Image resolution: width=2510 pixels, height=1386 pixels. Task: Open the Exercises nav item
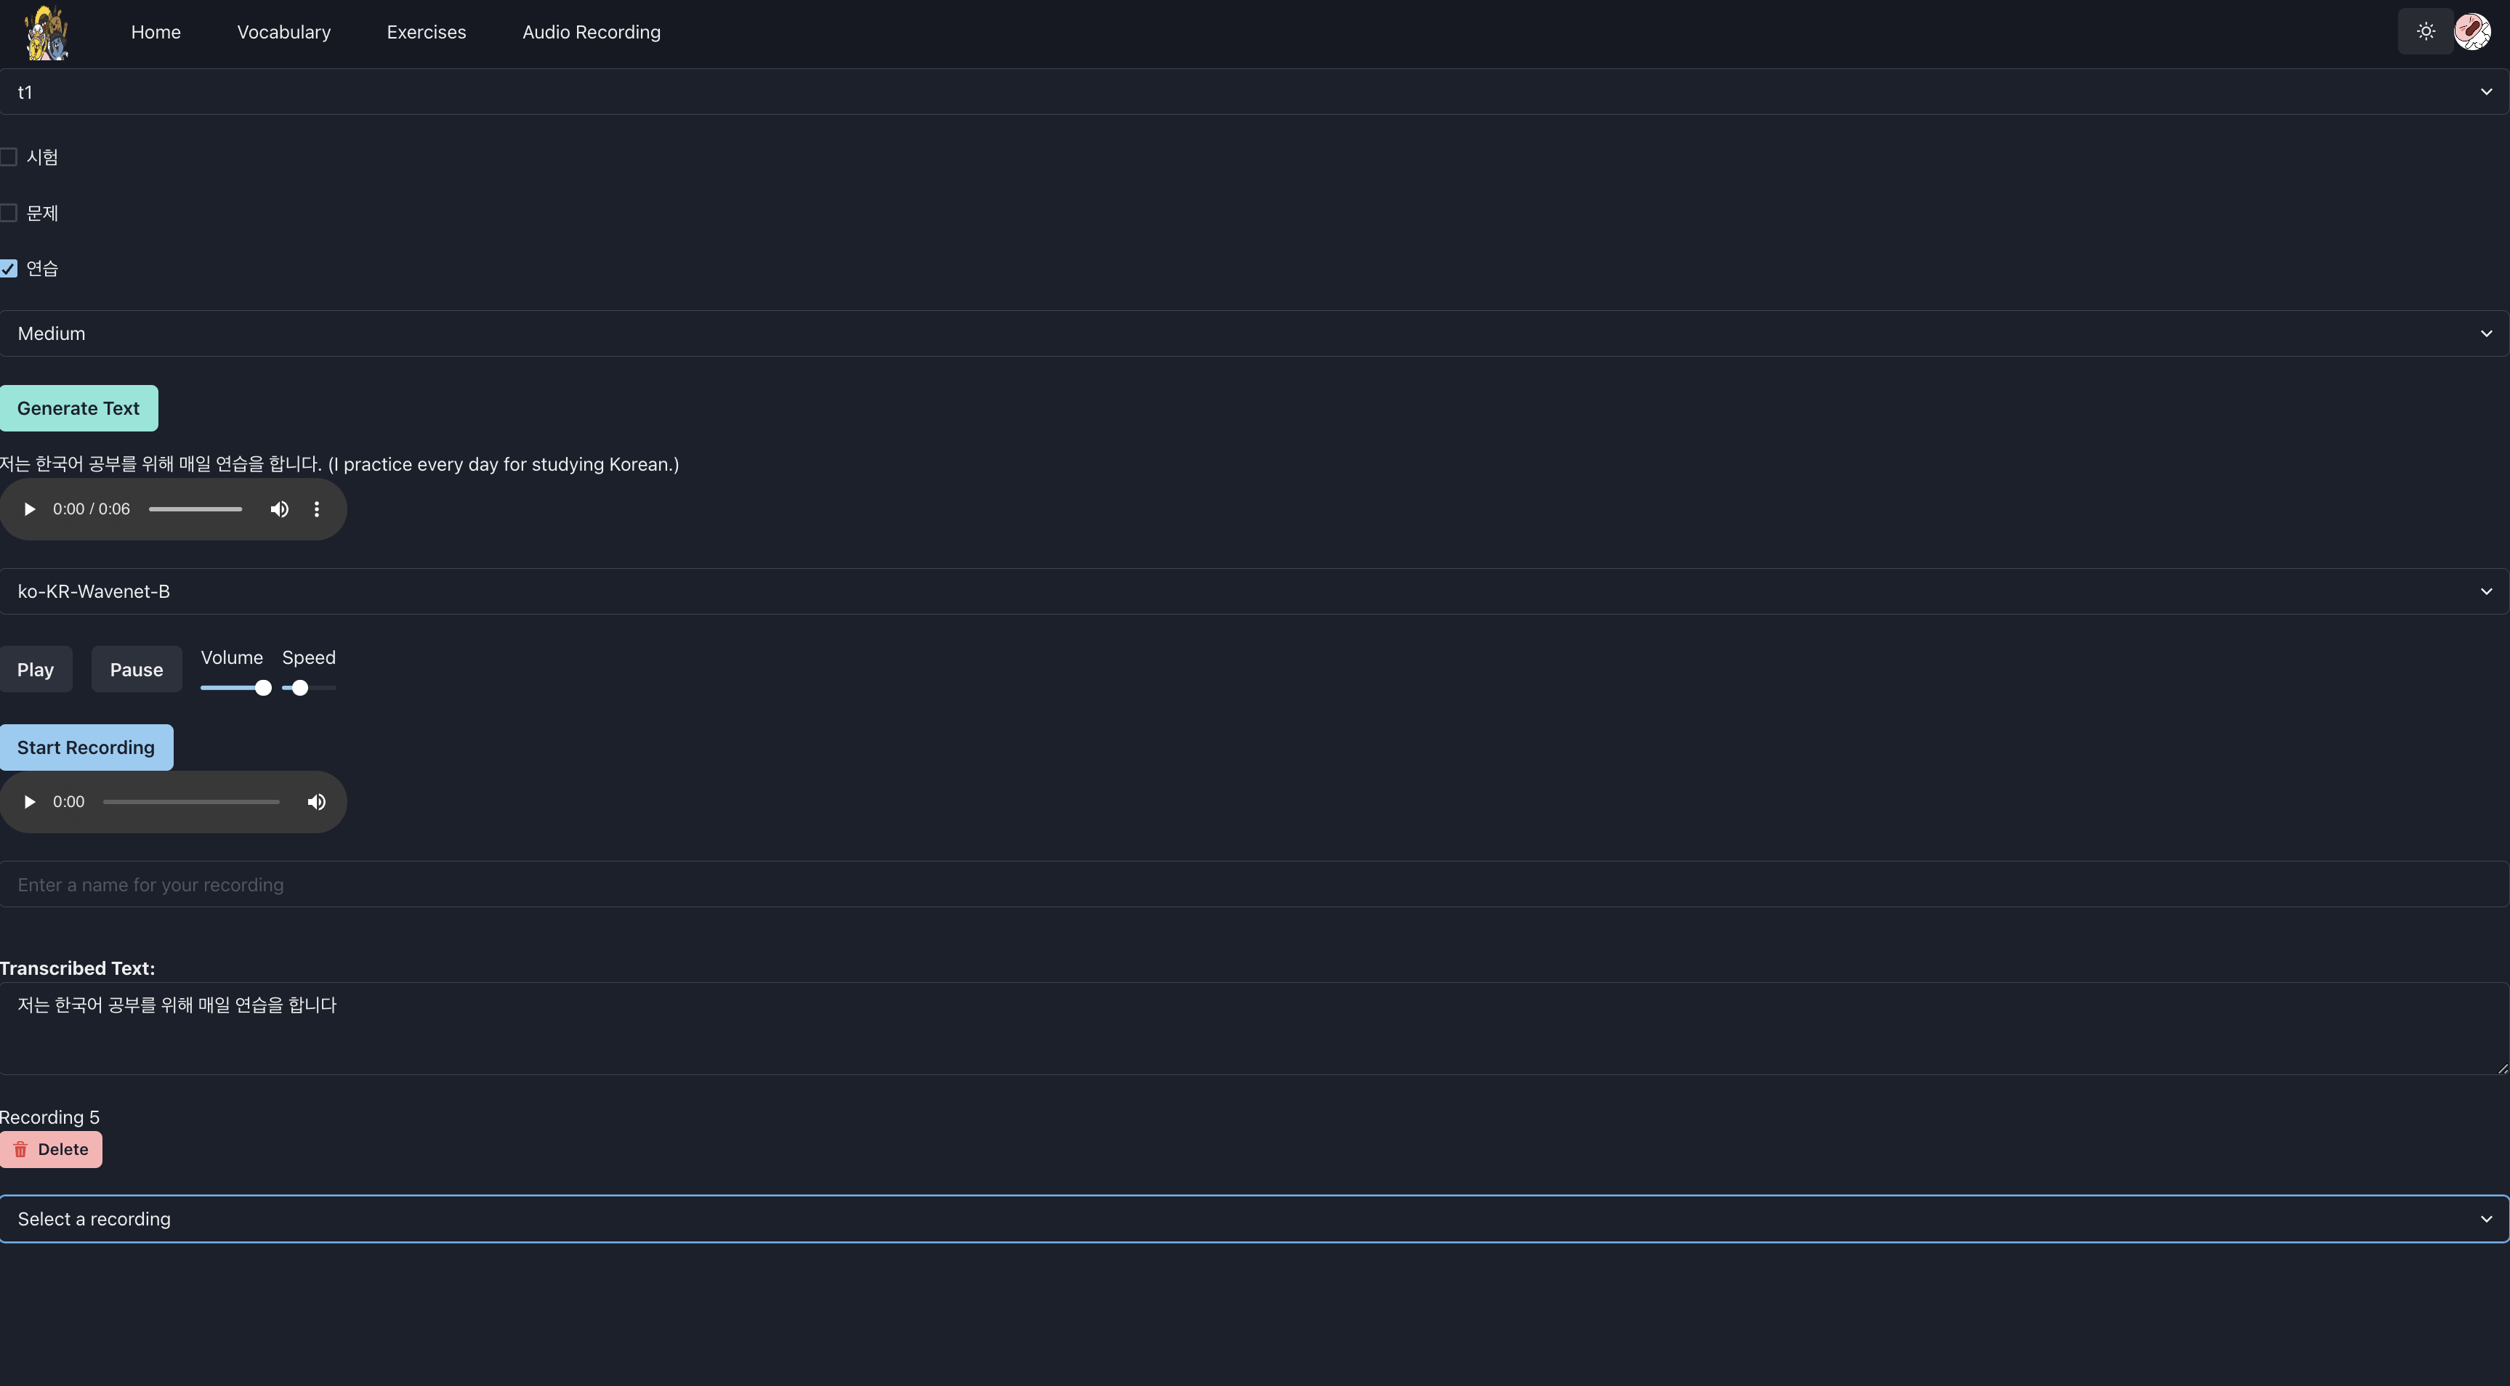pos(426,32)
